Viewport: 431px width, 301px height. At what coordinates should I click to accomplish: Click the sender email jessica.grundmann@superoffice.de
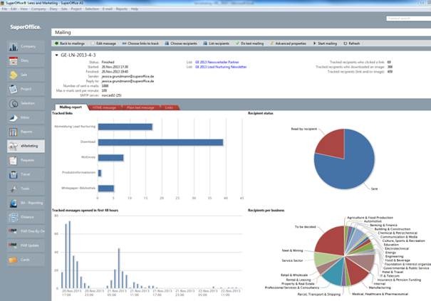(x=128, y=76)
